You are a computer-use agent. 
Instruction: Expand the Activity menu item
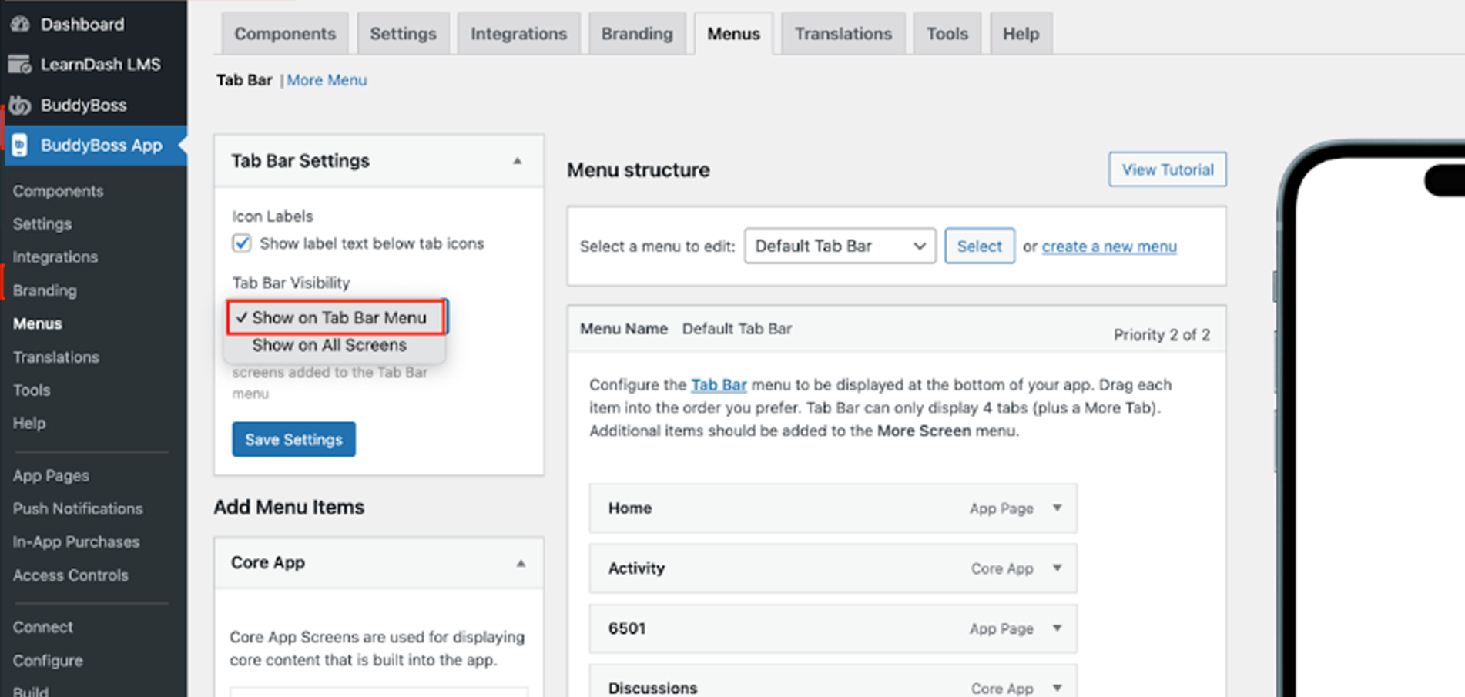[x=1058, y=568]
